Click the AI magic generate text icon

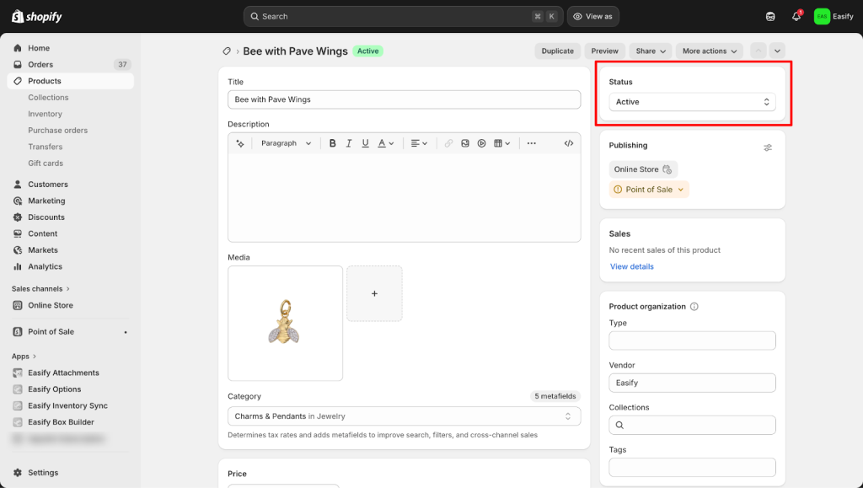coord(240,143)
